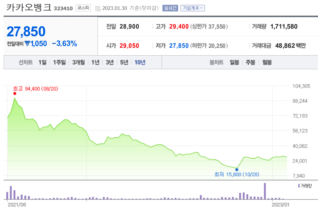Image resolution: width=318 pixels, height=212 pixels.
Task: Click the 2023/01 axis label
Action: tap(280, 205)
